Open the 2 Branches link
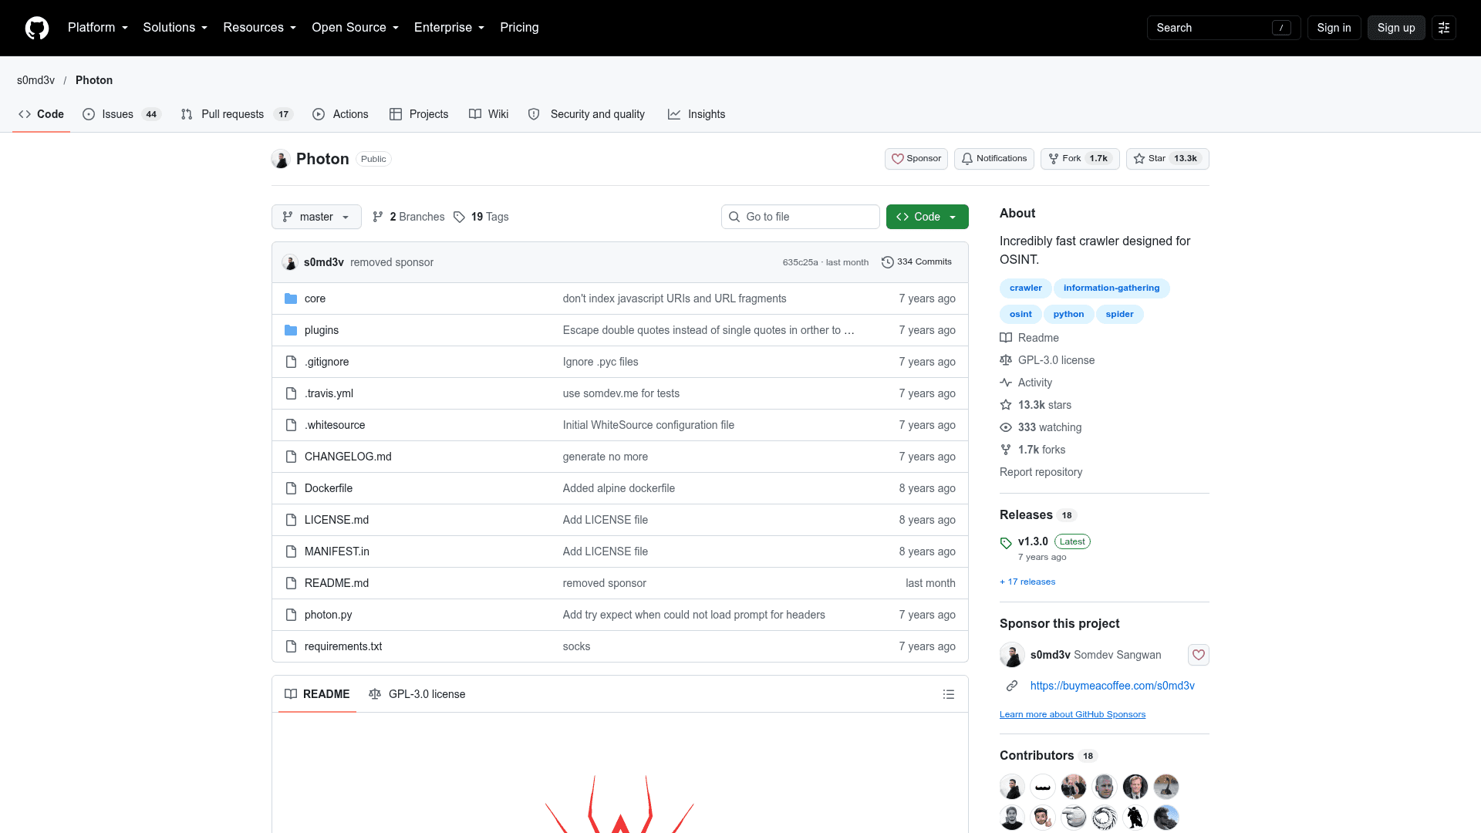 [409, 217]
